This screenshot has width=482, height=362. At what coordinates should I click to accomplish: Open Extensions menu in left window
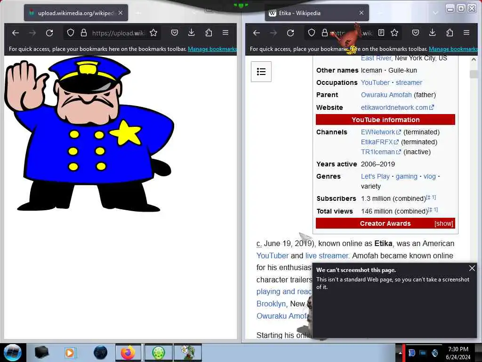[x=209, y=33]
